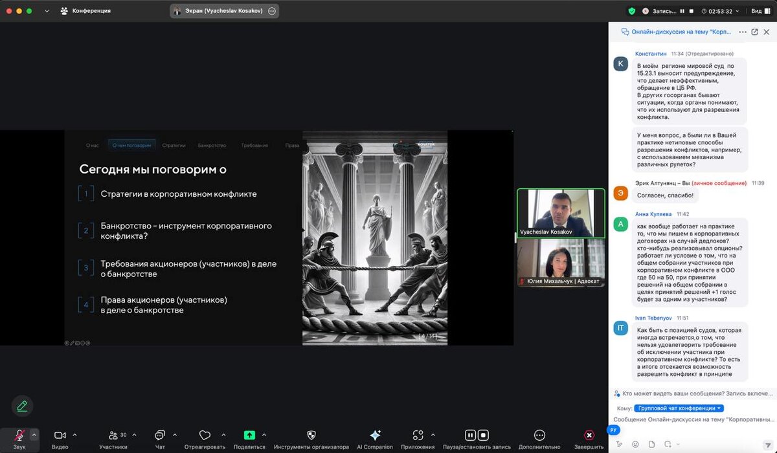Image resolution: width=777 pixels, height=453 pixels.
Task: Click the blue РУ language badge
Action: (x=614, y=430)
